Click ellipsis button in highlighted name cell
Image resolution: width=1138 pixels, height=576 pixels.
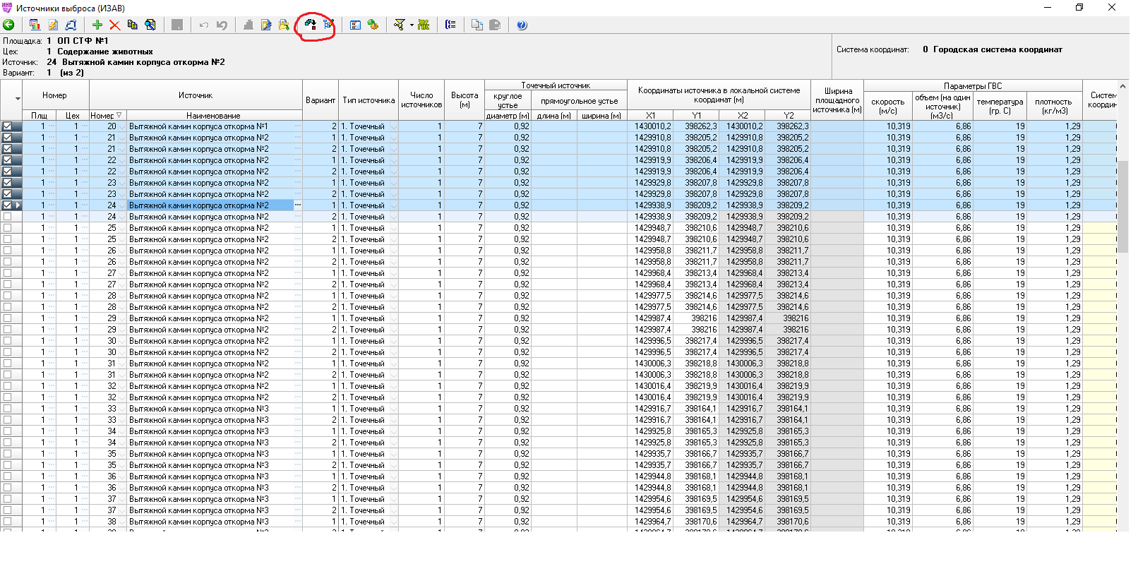[x=297, y=205]
